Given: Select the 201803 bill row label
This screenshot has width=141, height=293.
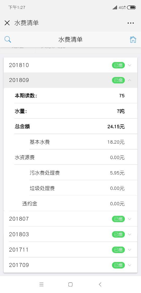Looking at the screenshot, I should [x=19, y=234].
